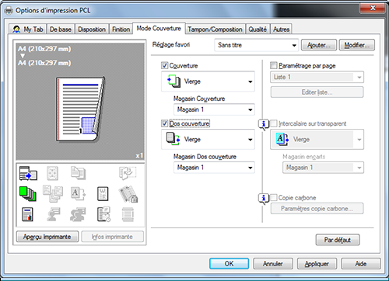Click the printer-to-paper output icon

tap(28, 173)
